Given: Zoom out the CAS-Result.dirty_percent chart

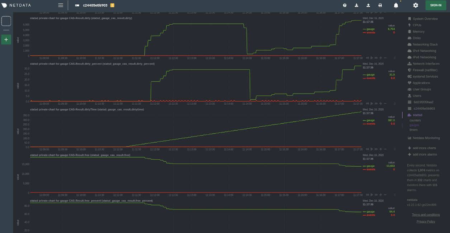Looking at the screenshot, I should (385, 104).
